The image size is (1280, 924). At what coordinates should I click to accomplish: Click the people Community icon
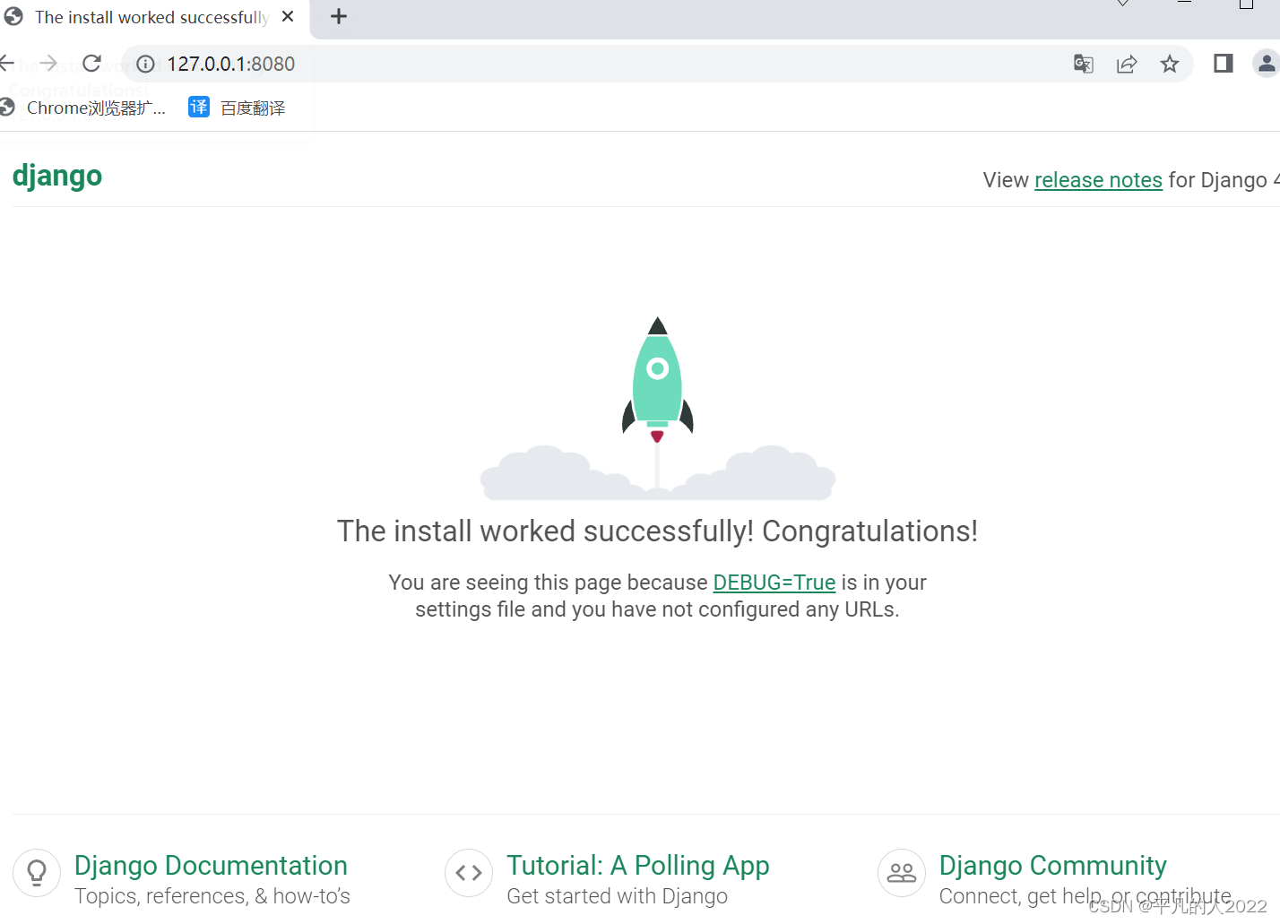902,873
